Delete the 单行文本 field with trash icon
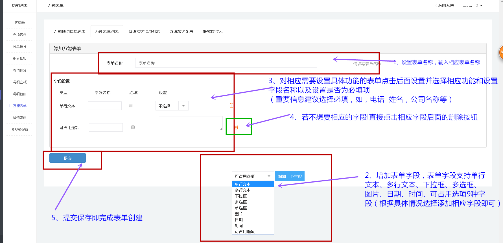Image resolution: width=503 pixels, height=243 pixels. tap(231, 105)
